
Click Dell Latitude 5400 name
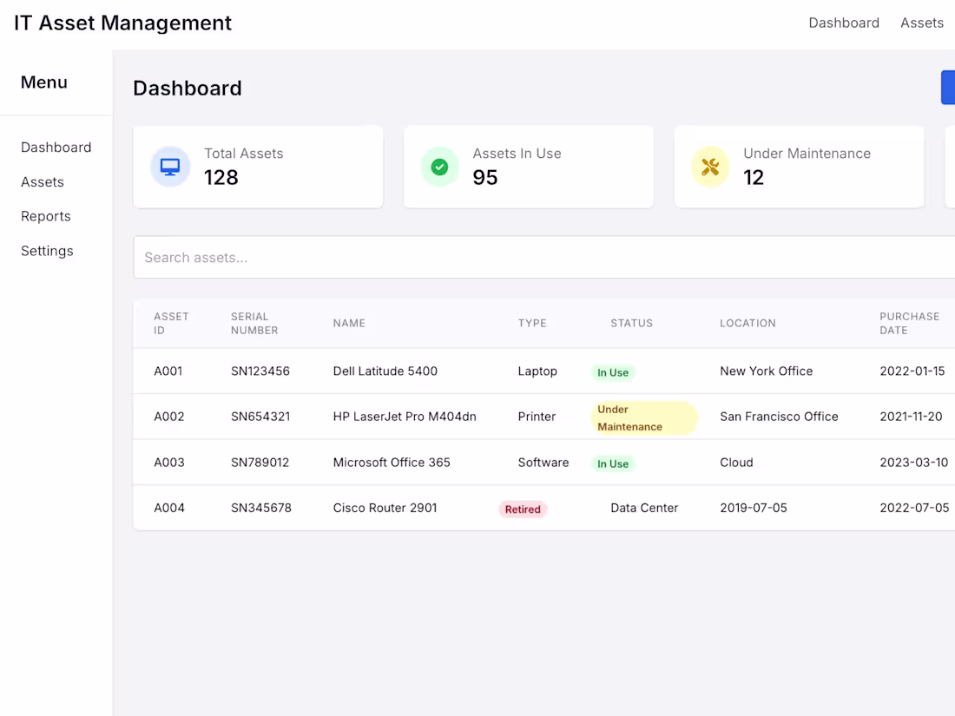[385, 371]
